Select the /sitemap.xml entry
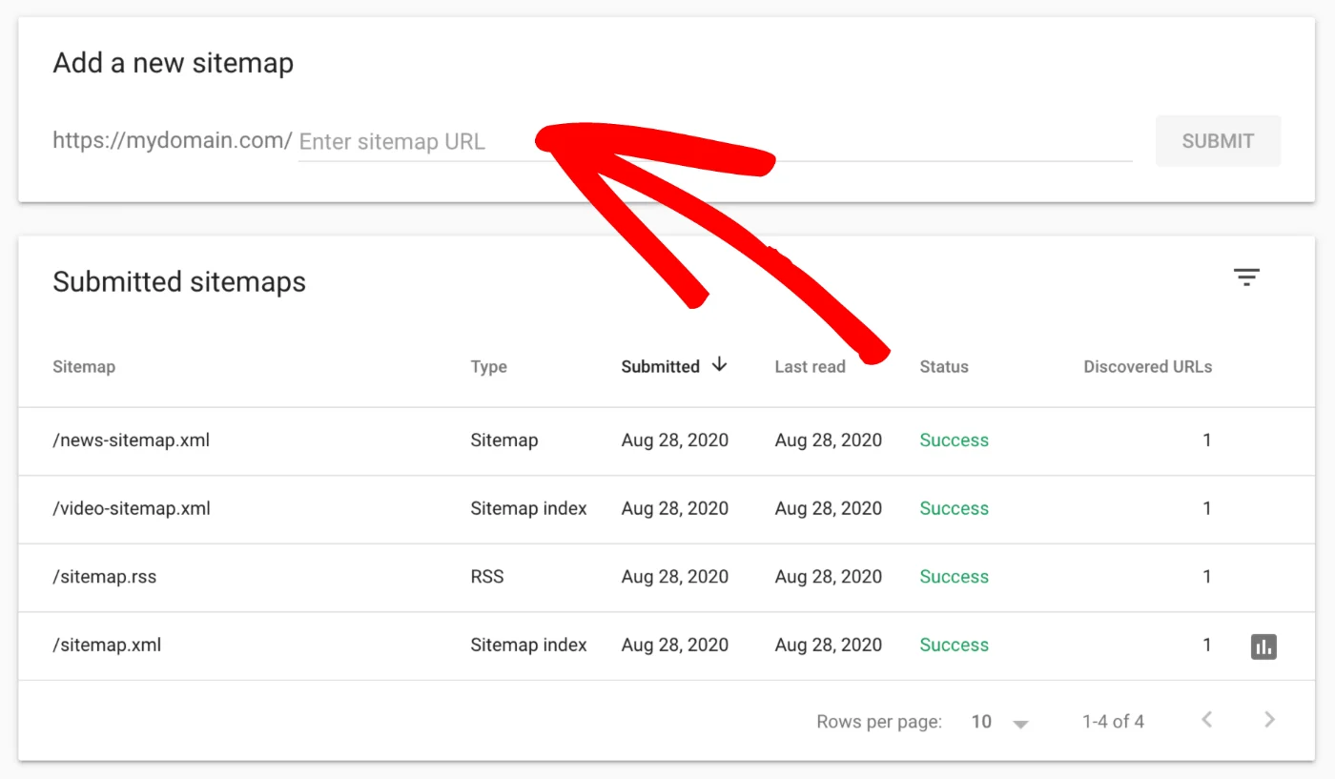The height and width of the screenshot is (779, 1335). pos(106,646)
